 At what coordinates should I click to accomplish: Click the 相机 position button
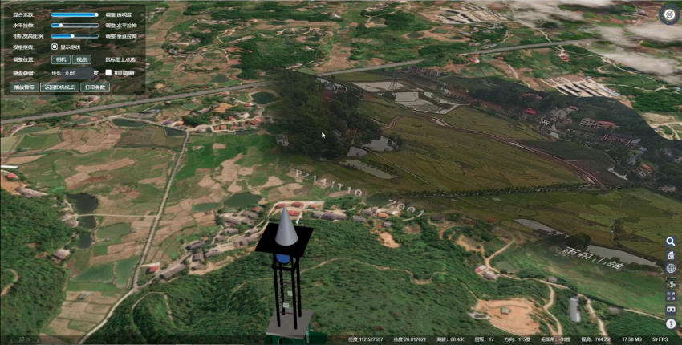pos(60,59)
